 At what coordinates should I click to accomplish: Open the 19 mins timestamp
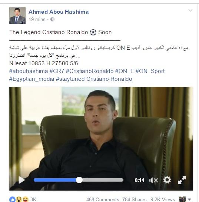click(x=37, y=19)
